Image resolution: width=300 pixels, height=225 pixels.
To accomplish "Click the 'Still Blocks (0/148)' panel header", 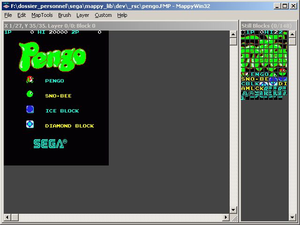I will point(267,26).
